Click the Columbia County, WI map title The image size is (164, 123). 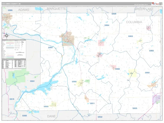pyautogui.click(x=11, y=4)
